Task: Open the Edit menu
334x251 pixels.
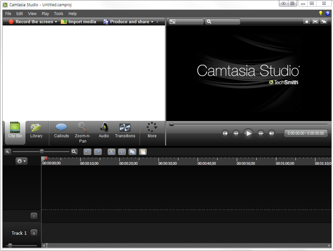Action: [19, 14]
